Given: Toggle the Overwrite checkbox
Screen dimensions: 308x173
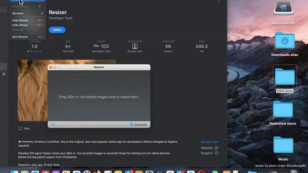Looking at the screenshot, I should point(131,124).
